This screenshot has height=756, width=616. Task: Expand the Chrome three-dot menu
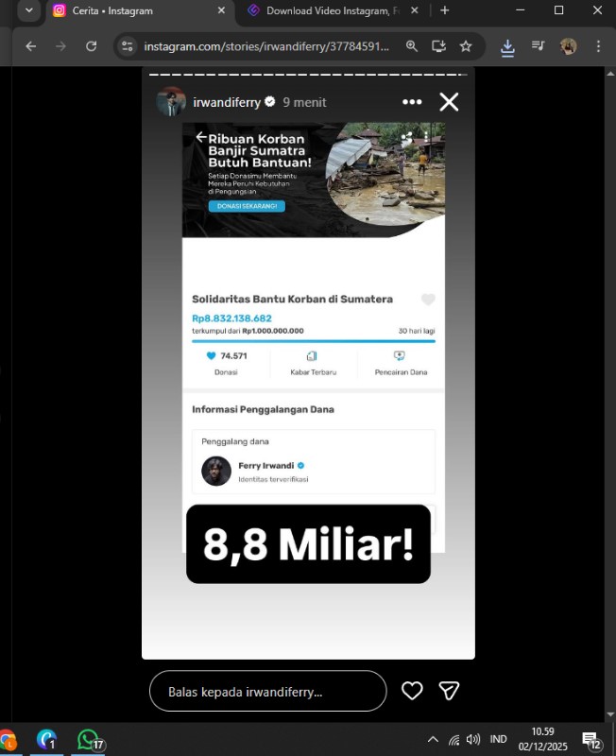click(598, 46)
